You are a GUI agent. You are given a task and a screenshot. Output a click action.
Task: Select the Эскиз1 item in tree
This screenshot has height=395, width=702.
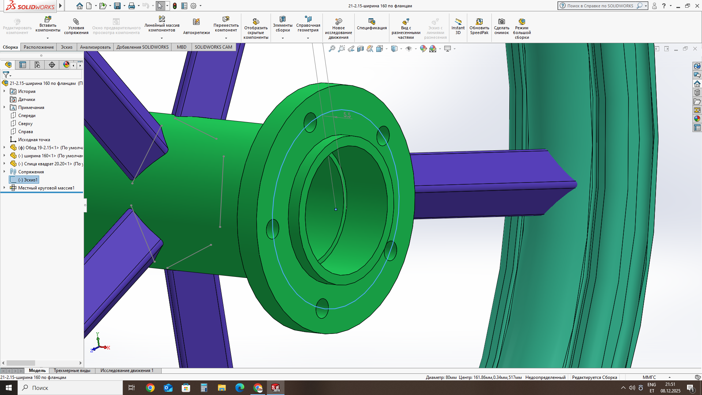(x=28, y=180)
